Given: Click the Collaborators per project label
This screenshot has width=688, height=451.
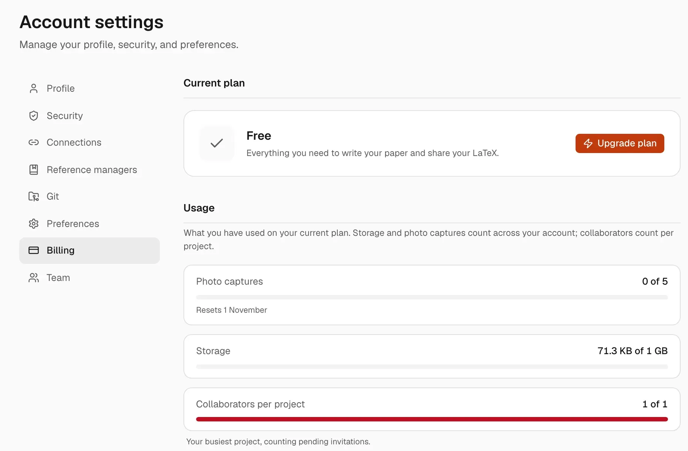Looking at the screenshot, I should (x=250, y=404).
